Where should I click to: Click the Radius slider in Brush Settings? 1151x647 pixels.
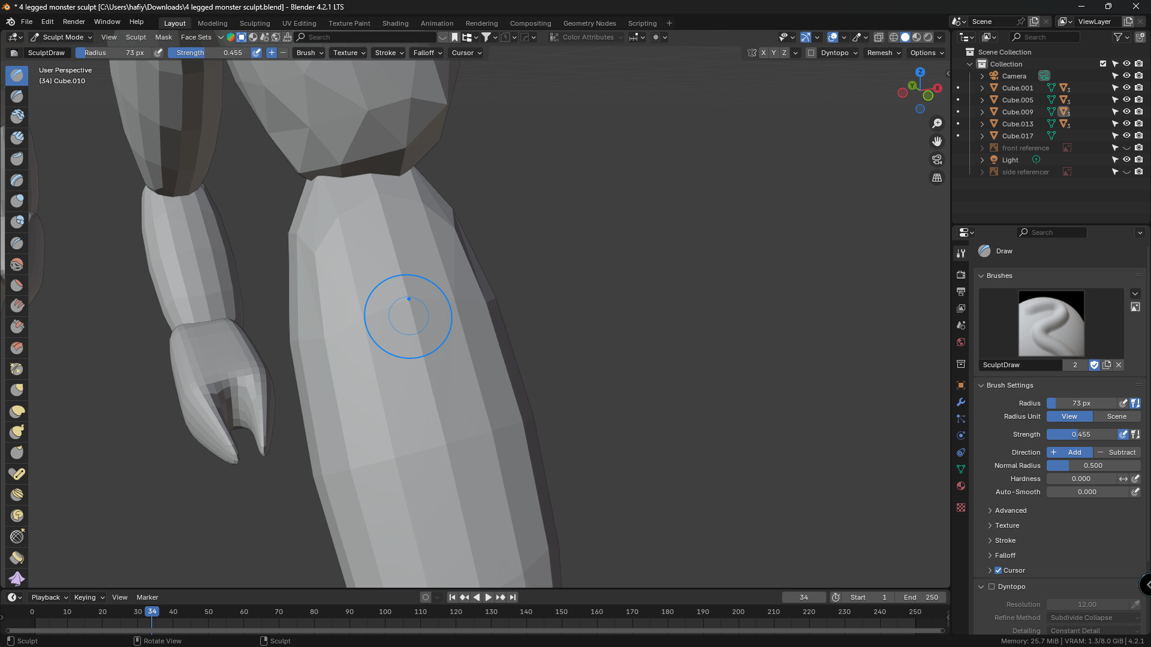(x=1081, y=403)
